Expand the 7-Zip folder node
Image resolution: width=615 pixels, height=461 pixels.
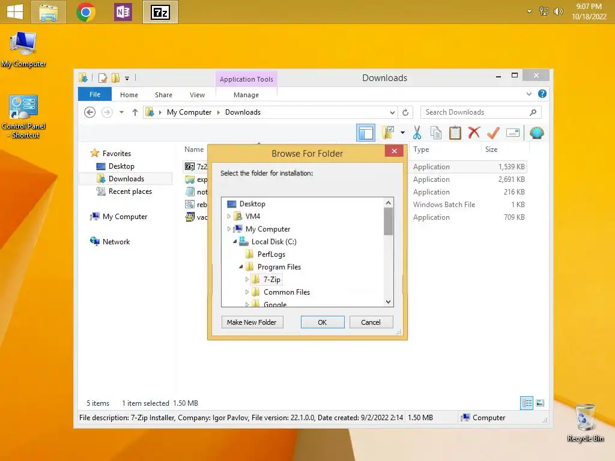point(247,280)
